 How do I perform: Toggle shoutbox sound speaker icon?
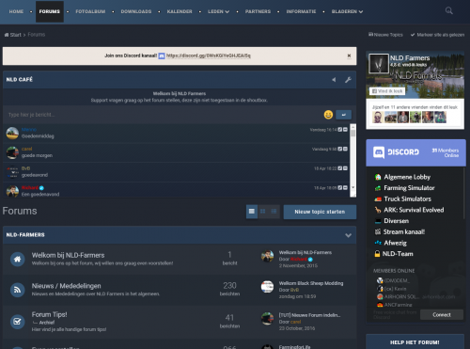click(334, 80)
